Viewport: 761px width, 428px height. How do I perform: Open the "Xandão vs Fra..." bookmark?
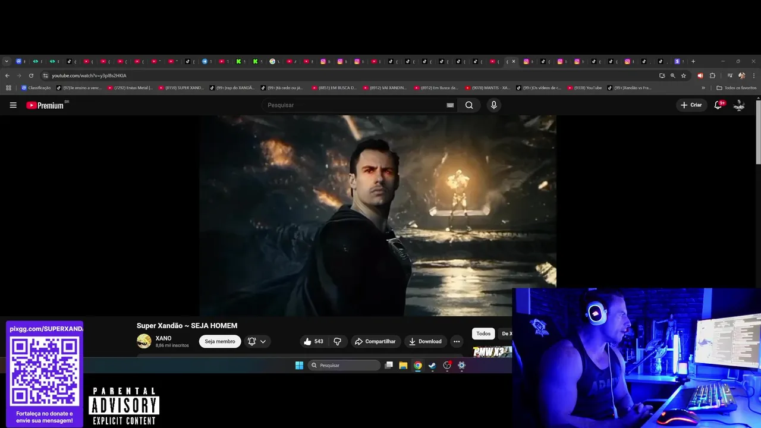[x=630, y=88]
